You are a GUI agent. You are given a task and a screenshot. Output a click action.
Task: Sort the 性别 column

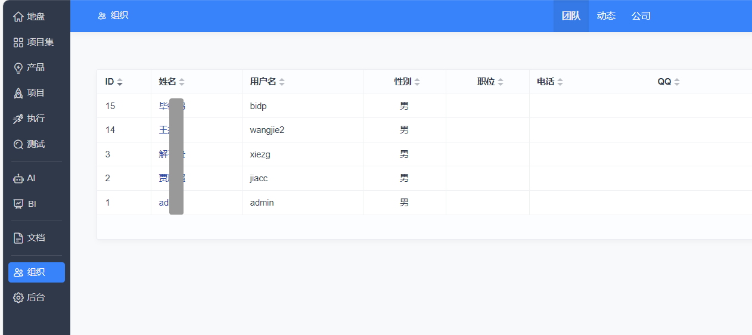click(417, 82)
